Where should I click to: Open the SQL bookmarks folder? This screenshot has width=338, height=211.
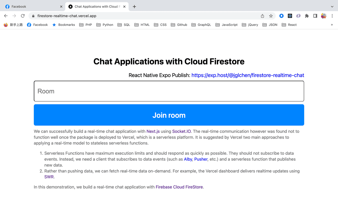pos(124,25)
